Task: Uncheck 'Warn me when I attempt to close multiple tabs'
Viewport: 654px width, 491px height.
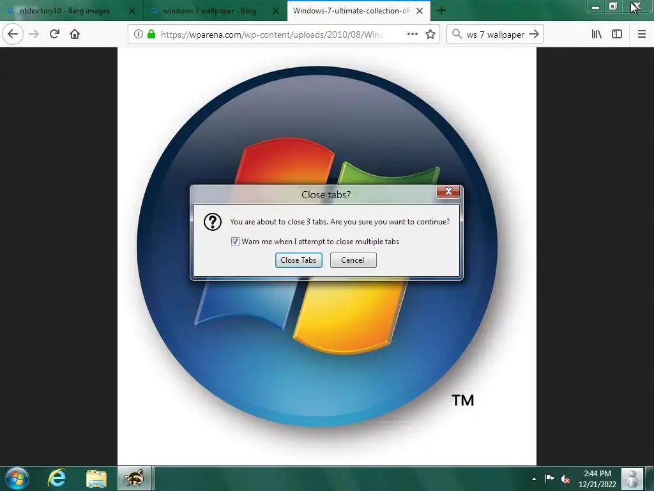Action: click(x=235, y=241)
